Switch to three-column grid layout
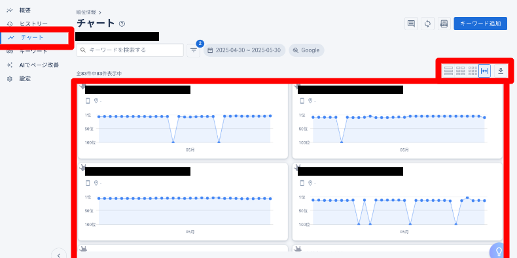The width and height of the screenshot is (517, 258). (472, 71)
